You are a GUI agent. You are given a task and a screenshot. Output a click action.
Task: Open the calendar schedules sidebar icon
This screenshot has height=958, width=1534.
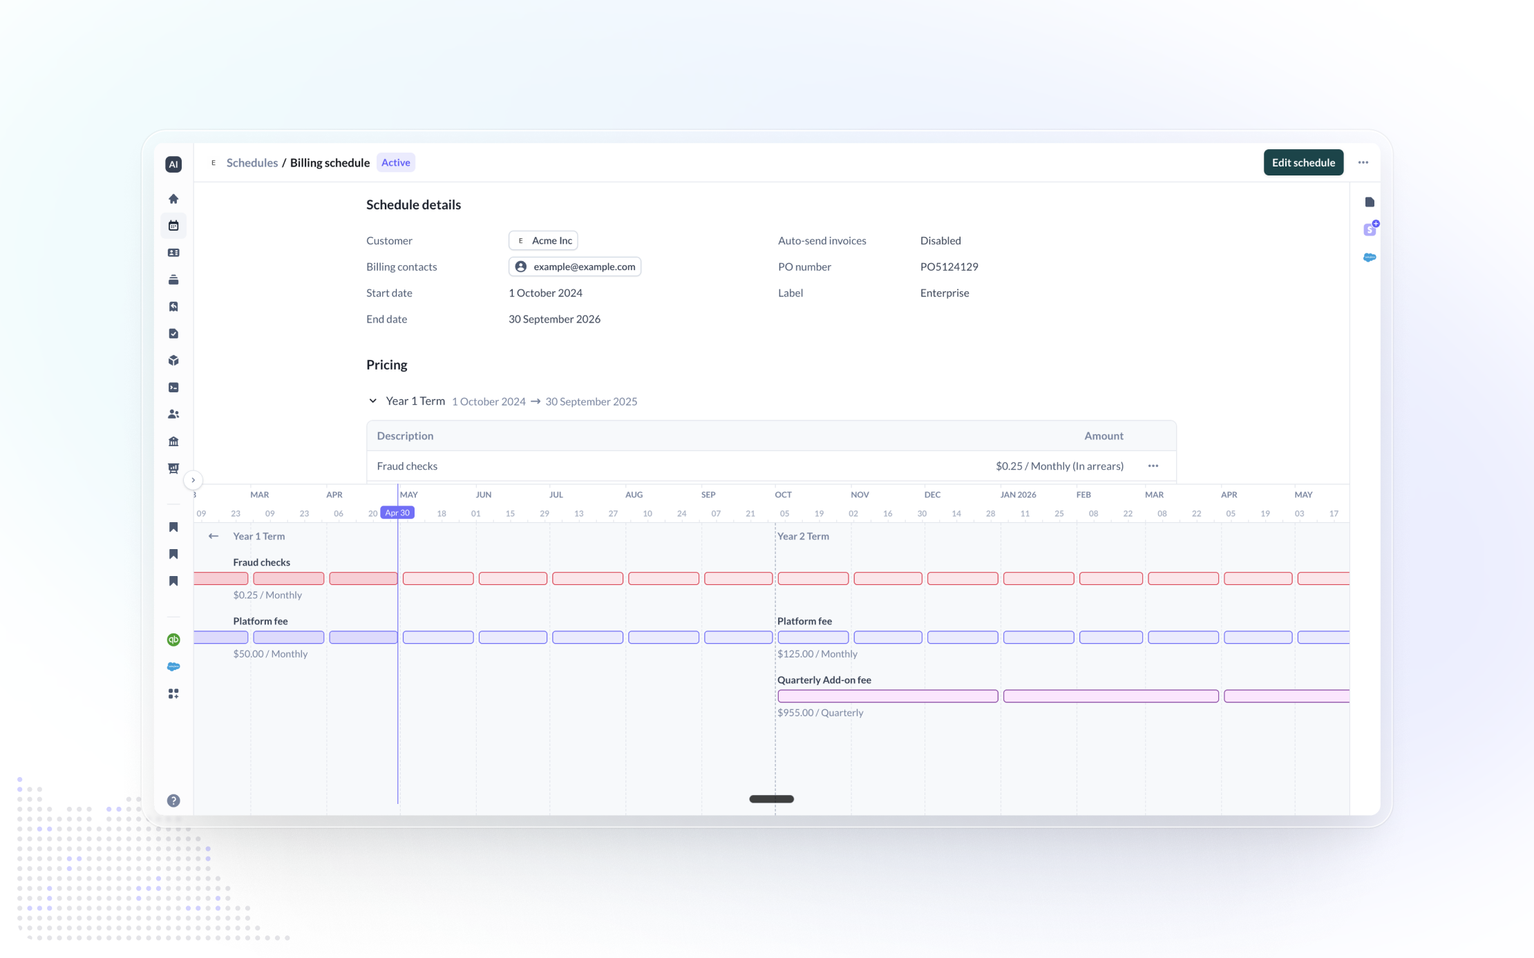click(x=173, y=226)
